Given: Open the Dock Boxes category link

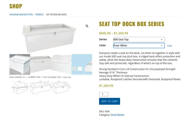Looking at the screenshot, I should coord(118,115).
